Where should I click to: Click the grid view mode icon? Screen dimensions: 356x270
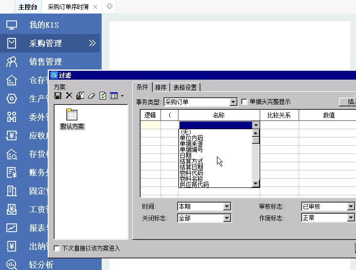pyautogui.click(x=114, y=96)
